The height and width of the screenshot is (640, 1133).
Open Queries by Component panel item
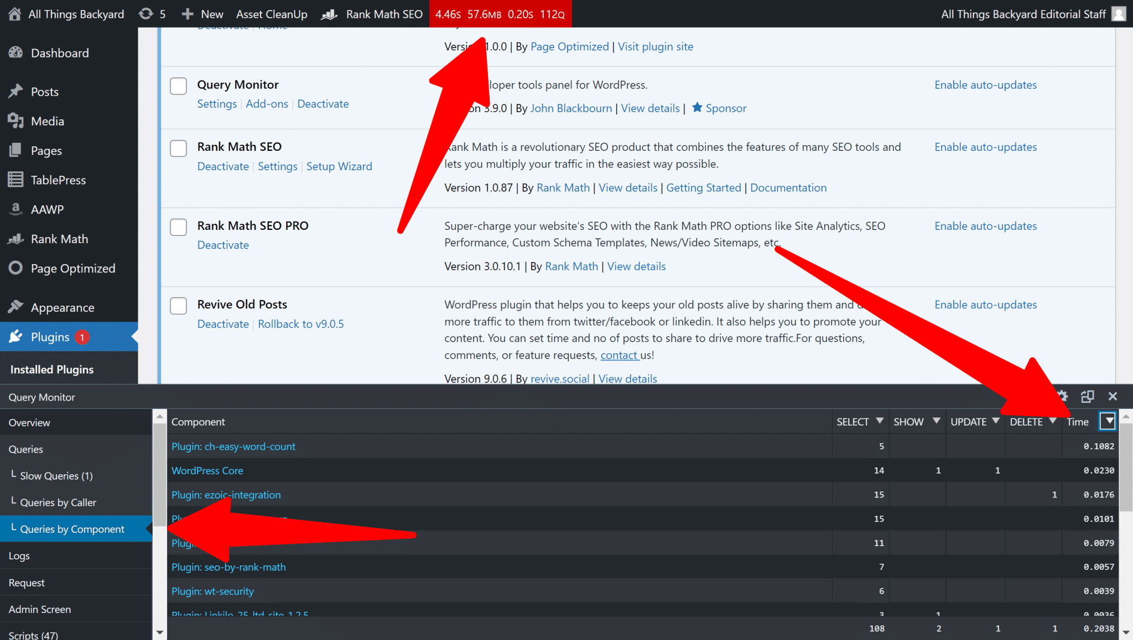tap(72, 529)
